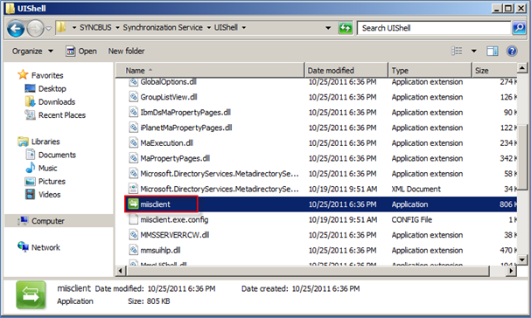
Task: Select the miisclient application icon
Action: click(x=133, y=204)
